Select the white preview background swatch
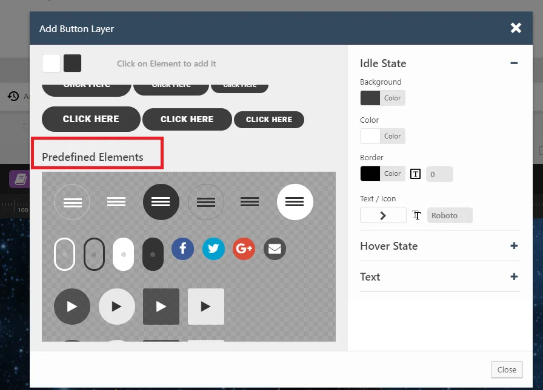The height and width of the screenshot is (390, 543). tap(52, 63)
